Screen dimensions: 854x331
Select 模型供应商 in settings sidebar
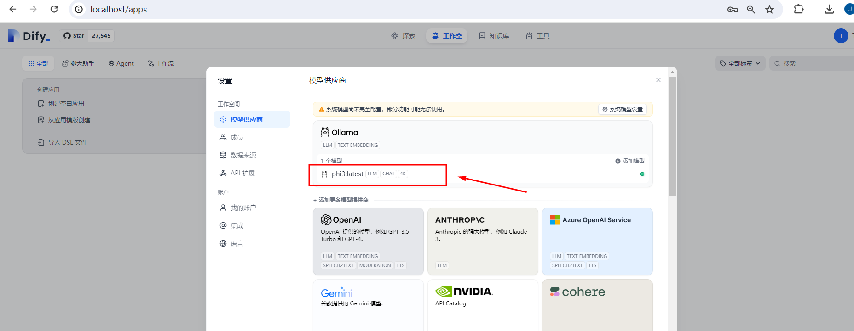coord(252,119)
